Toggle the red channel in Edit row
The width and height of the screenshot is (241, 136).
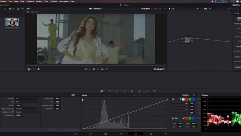pos(186,99)
